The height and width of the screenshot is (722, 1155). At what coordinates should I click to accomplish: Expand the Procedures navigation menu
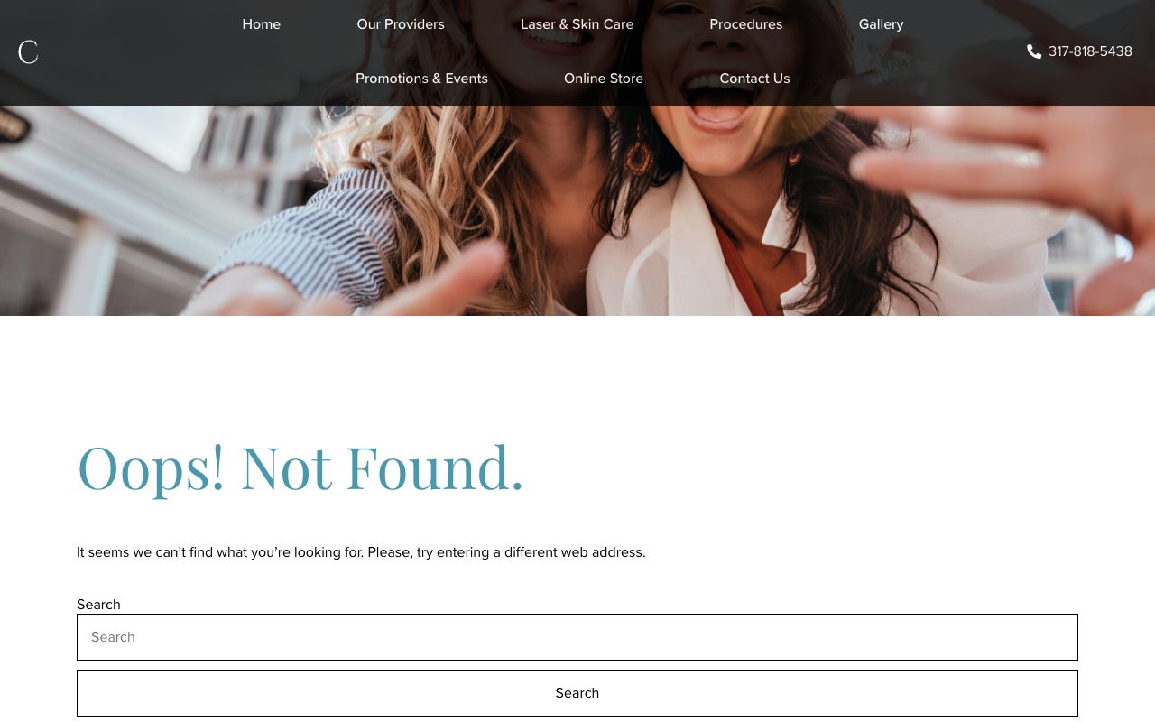(746, 24)
